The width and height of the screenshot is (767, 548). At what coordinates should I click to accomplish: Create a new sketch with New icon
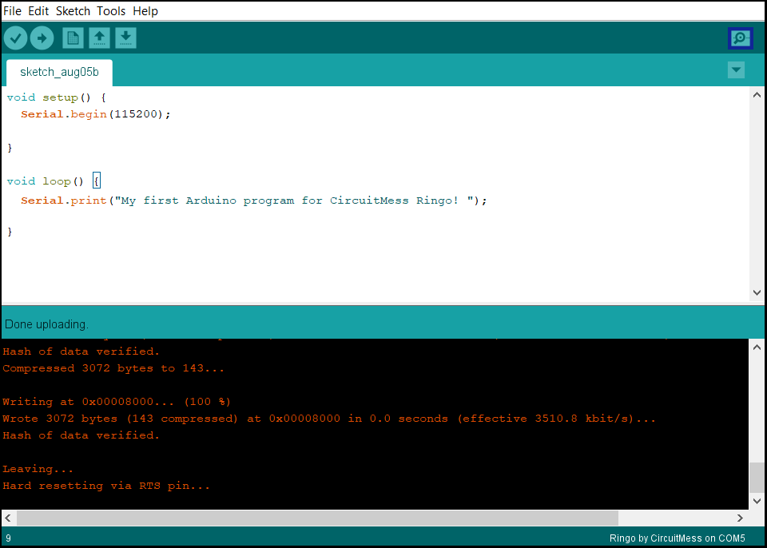(73, 38)
